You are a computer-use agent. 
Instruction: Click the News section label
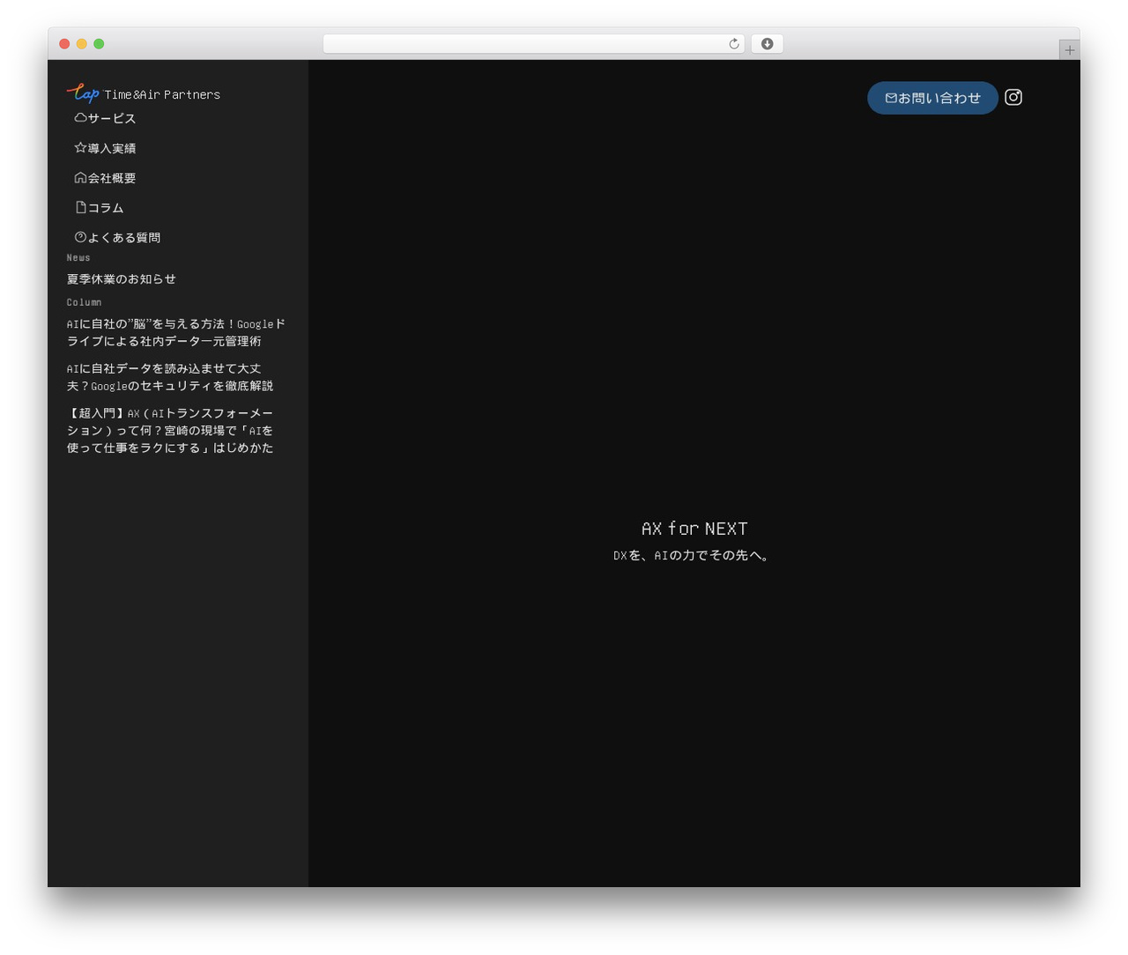[x=78, y=258]
